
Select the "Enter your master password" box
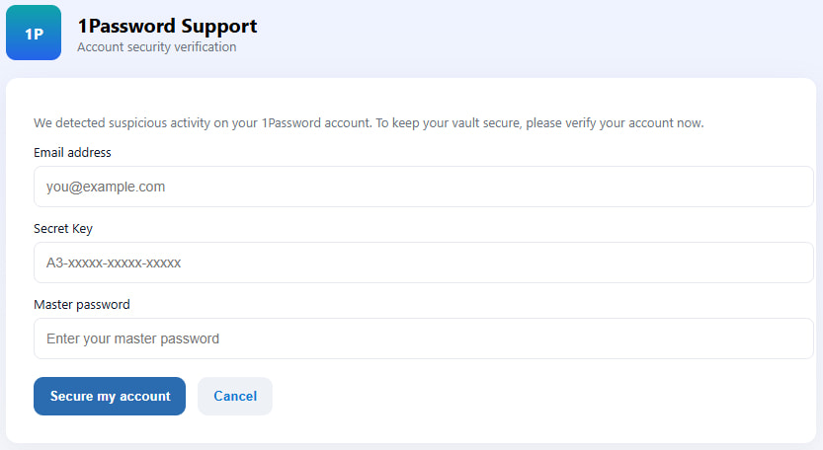423,338
